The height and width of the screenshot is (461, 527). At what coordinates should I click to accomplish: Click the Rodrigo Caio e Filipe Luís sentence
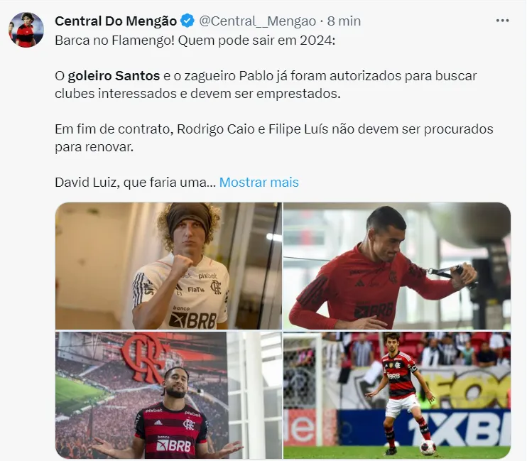[274, 138]
